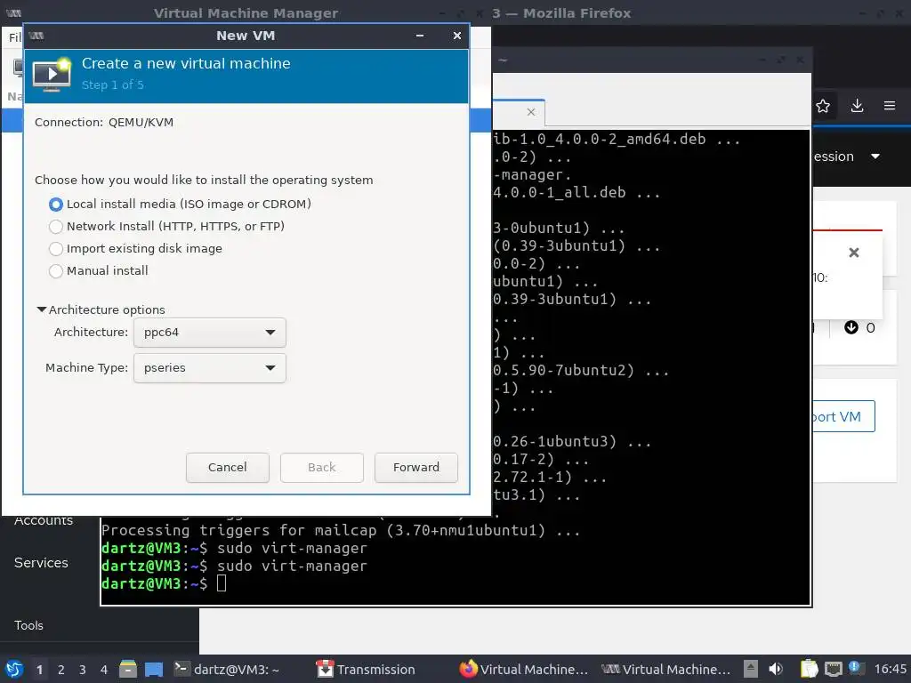Screen dimensions: 911x683
Task: Switch to workspace 4
Action: click(104, 670)
